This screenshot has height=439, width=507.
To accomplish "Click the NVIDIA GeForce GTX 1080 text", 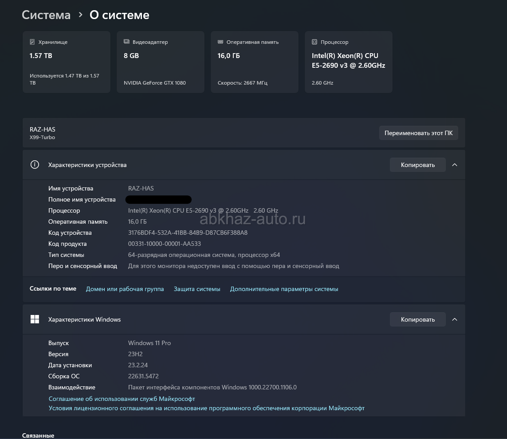I will tap(154, 83).
